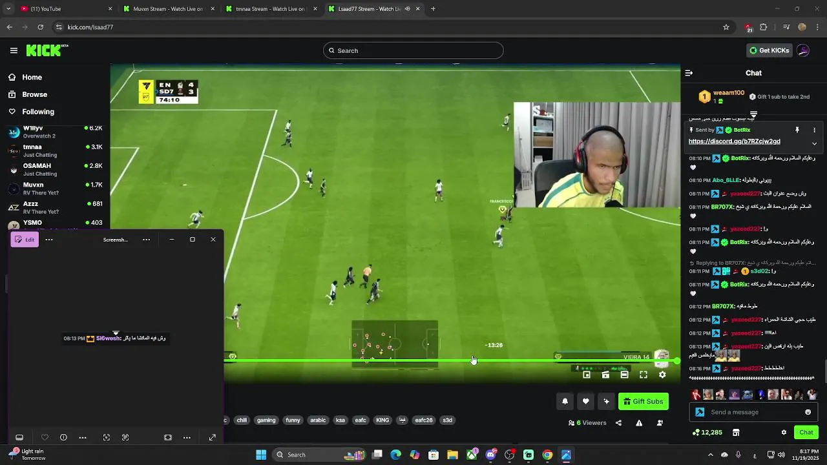Open OSAMAH channel in following list
This screenshot has height=465, width=827.
(55, 169)
